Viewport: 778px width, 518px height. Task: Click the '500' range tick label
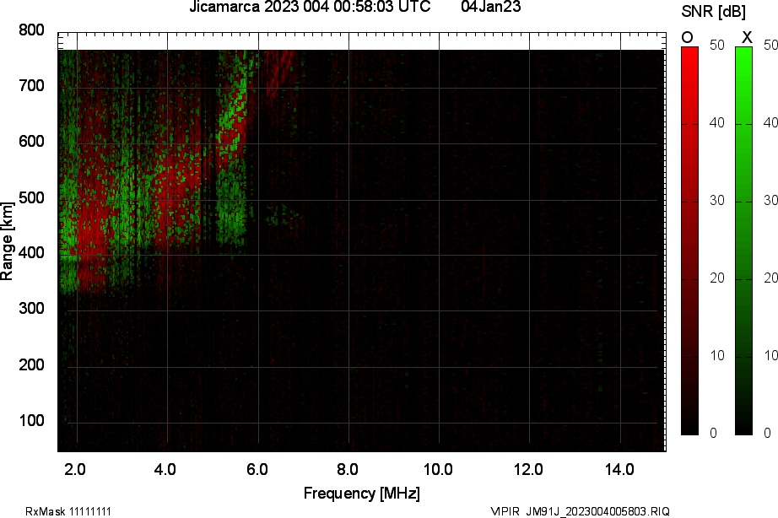pos(32,198)
